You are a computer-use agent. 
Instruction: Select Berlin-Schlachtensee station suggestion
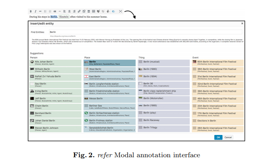point(110,114)
